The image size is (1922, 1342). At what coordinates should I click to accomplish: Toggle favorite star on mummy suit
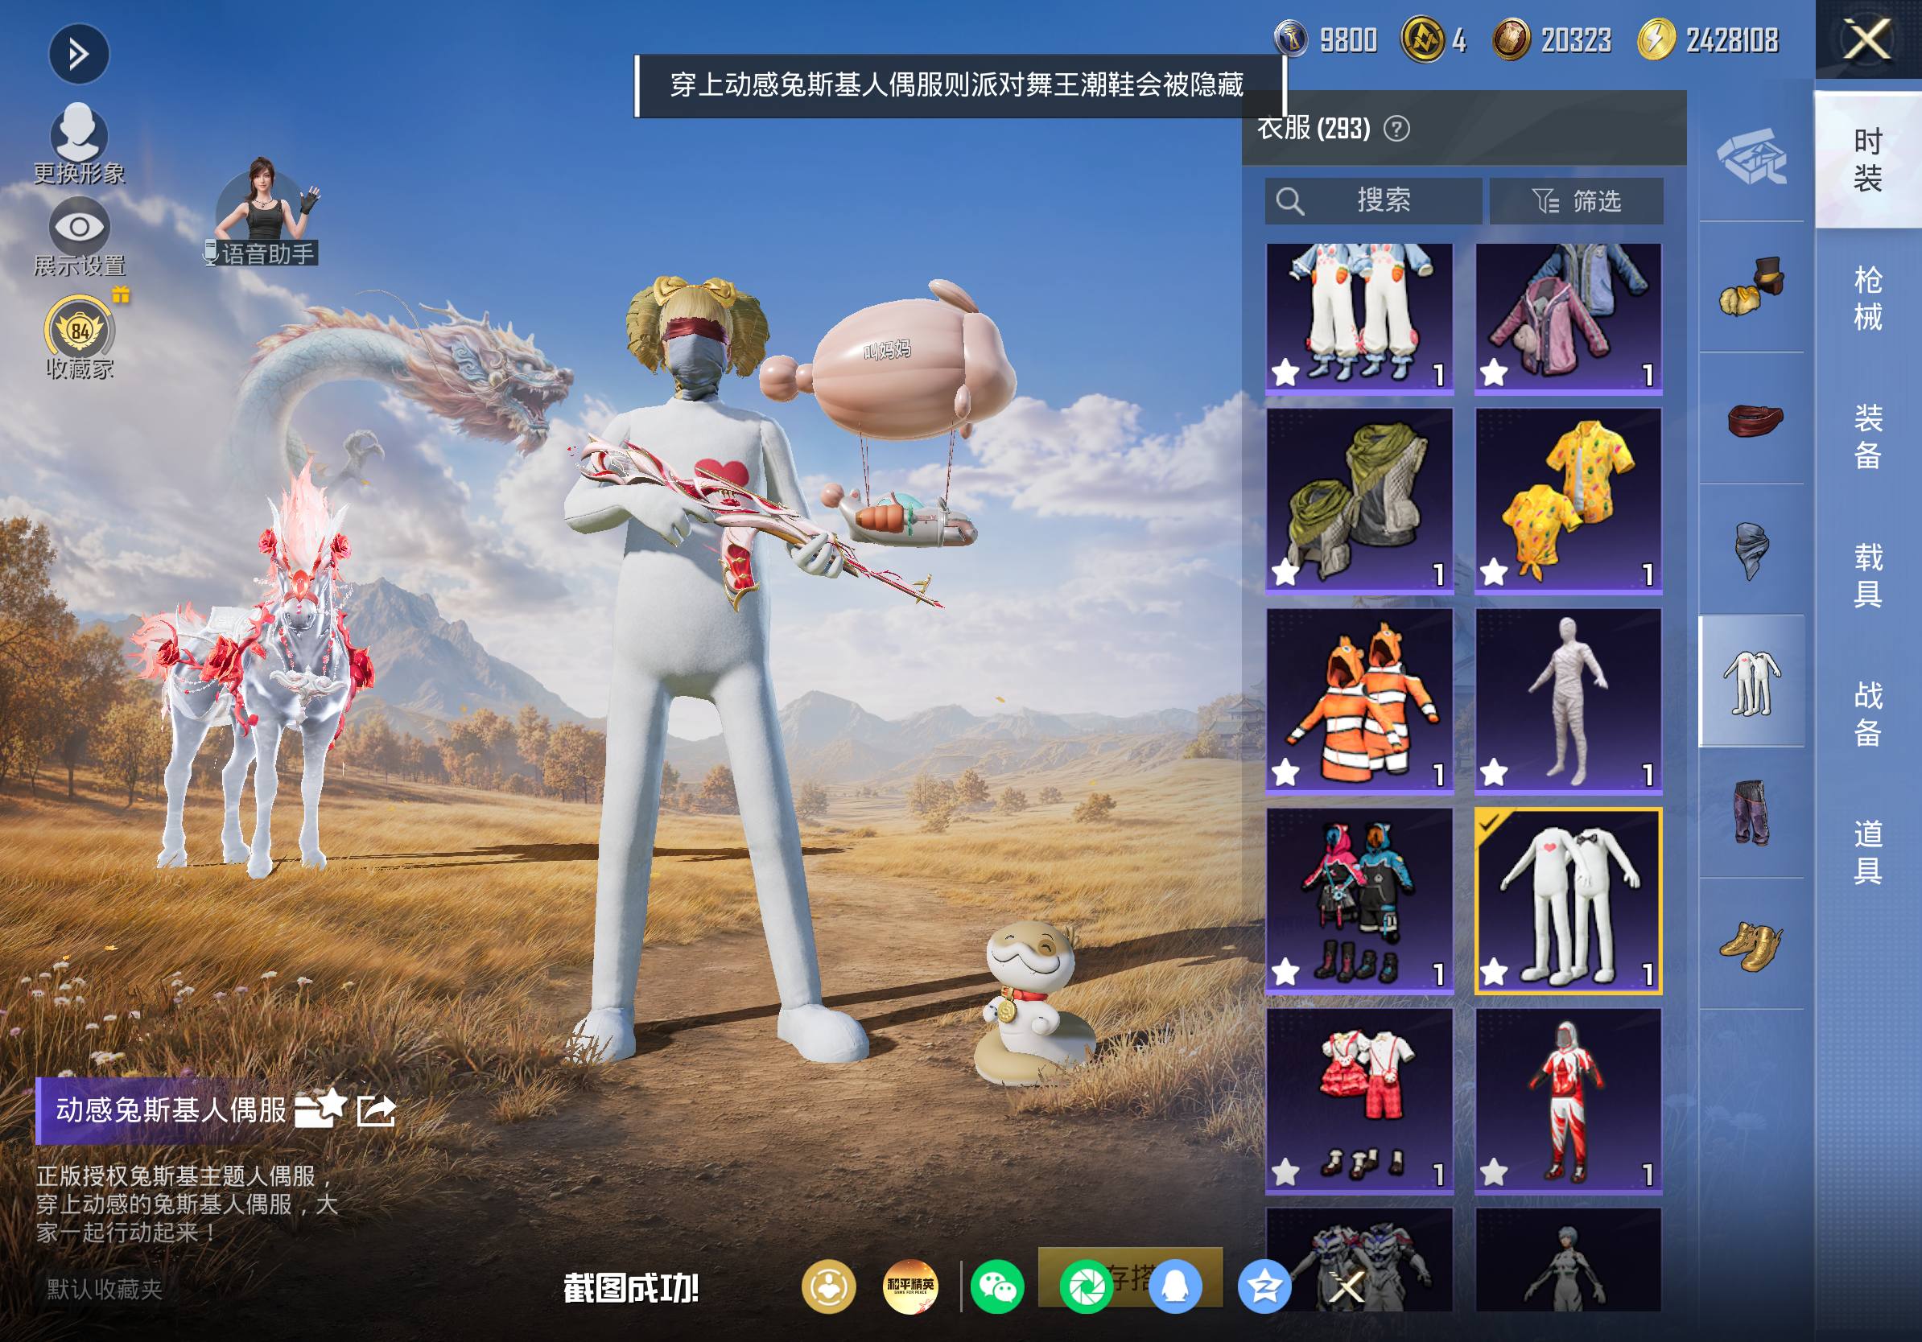click(1495, 773)
